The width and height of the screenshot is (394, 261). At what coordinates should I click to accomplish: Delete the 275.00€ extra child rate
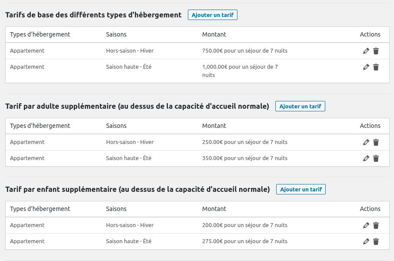point(376,241)
